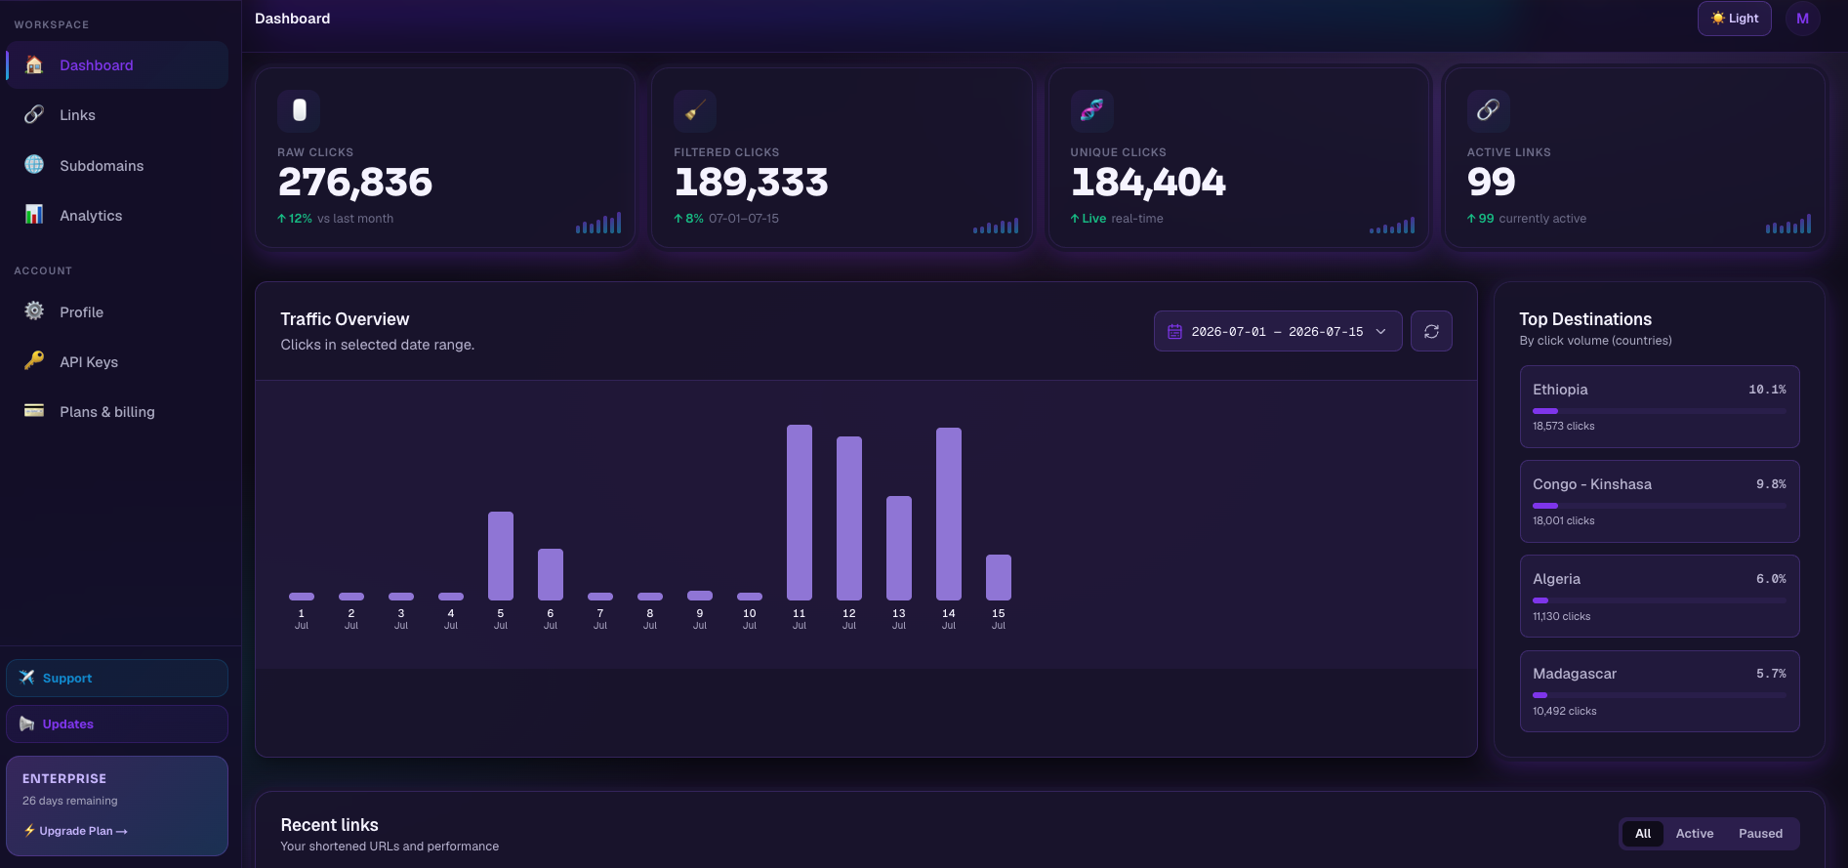Open Profile settings
This screenshot has height=868, width=1848.
[x=117, y=312]
